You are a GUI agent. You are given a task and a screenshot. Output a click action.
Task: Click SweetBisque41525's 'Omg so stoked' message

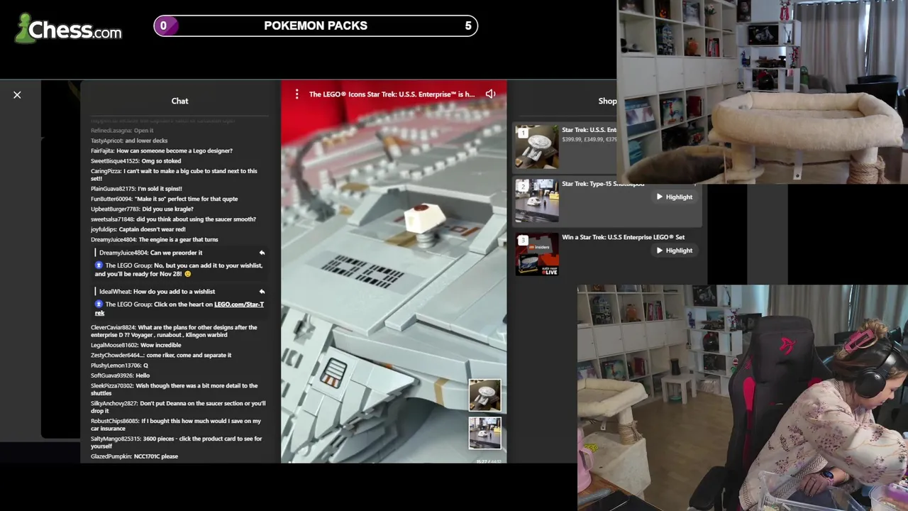(x=136, y=161)
